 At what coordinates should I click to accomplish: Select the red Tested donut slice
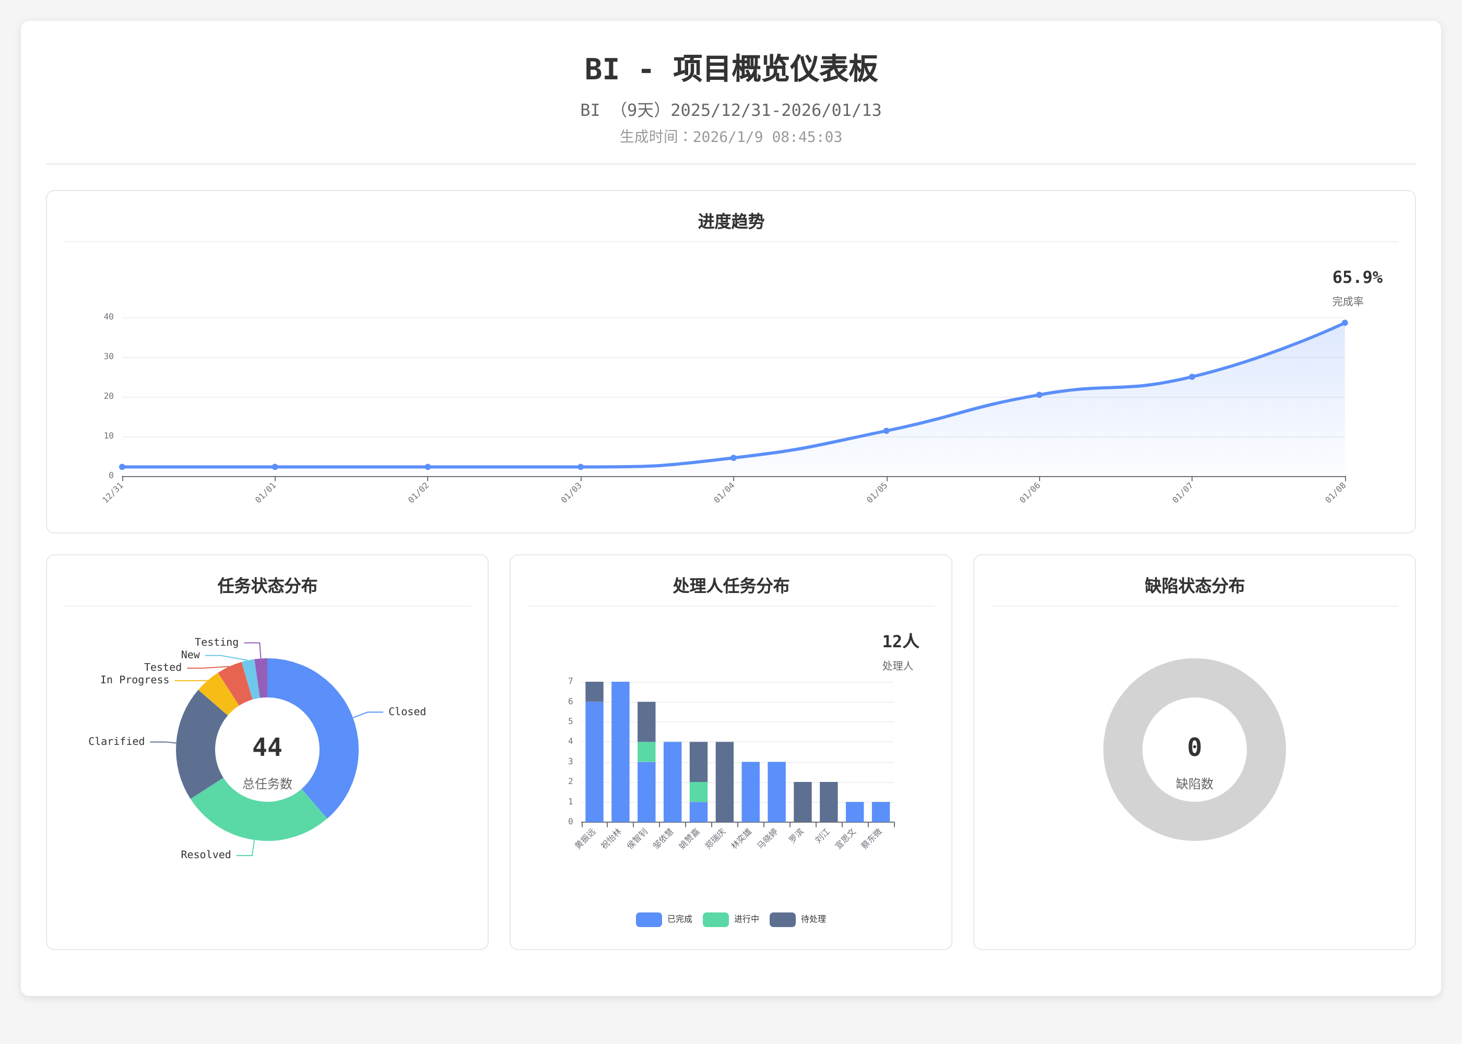pos(236,683)
